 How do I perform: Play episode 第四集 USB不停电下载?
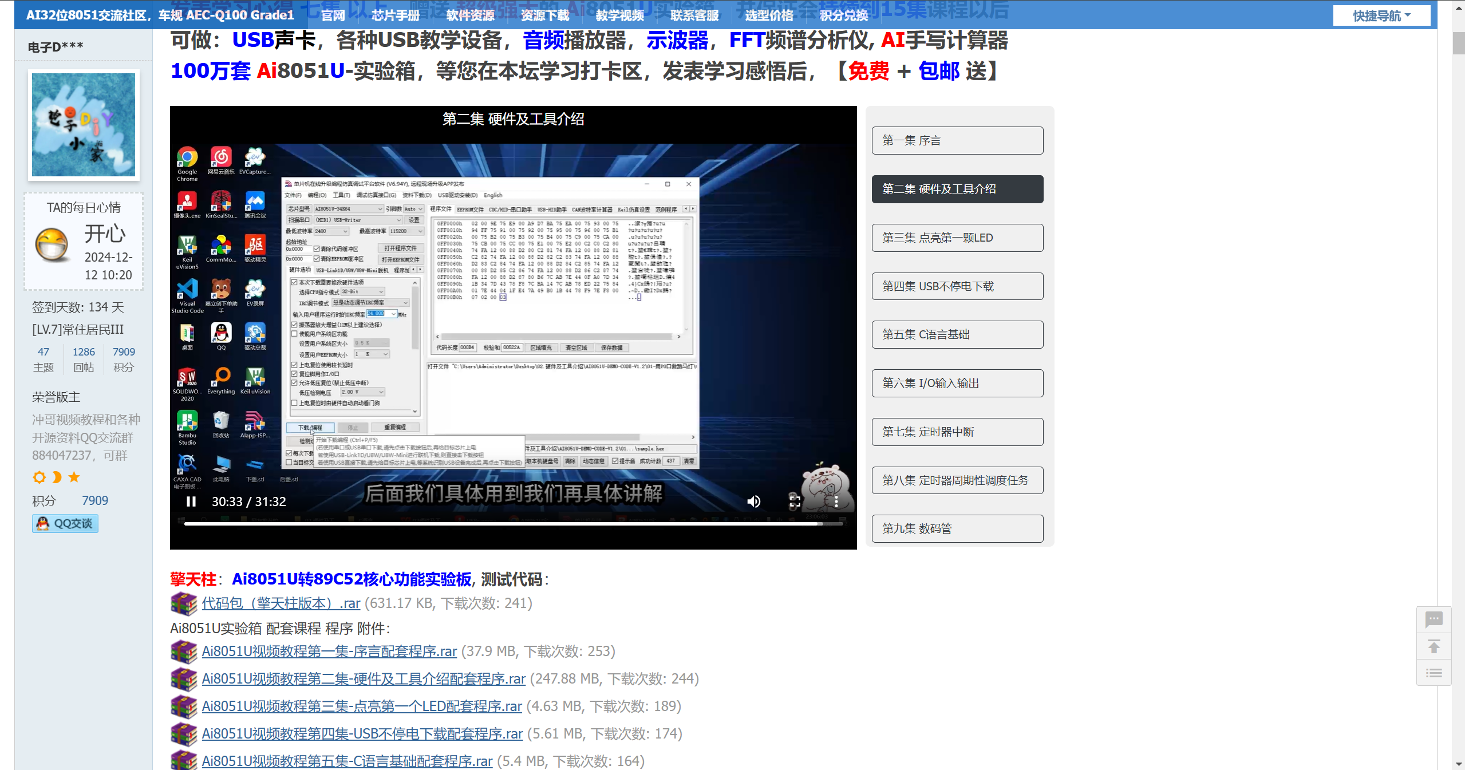[957, 286]
